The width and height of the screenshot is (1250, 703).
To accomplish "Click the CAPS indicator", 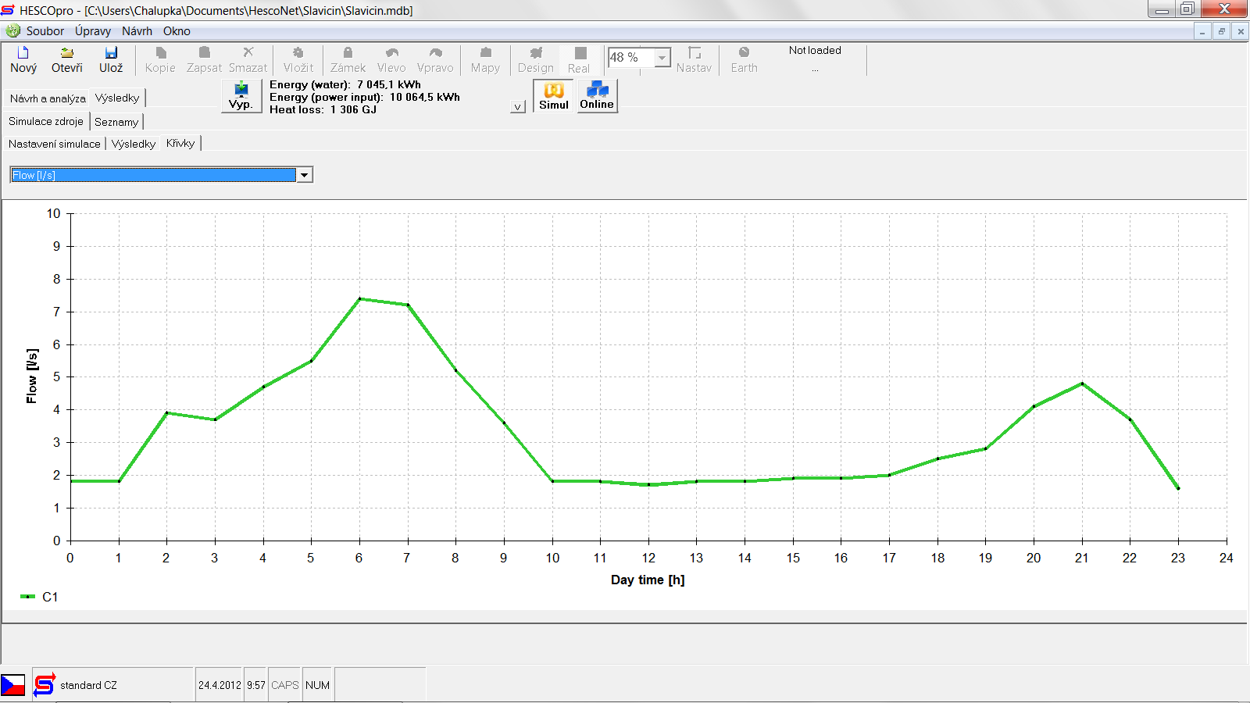I will pos(285,685).
